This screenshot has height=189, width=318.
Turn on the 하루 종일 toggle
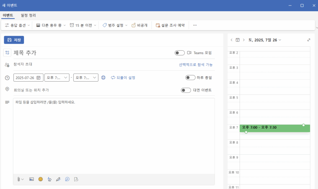pos(190,78)
